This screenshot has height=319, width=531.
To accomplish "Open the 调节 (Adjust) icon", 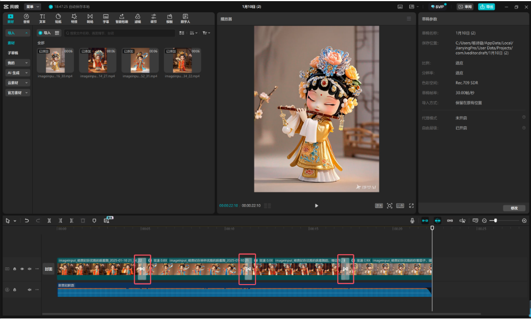I will (154, 18).
